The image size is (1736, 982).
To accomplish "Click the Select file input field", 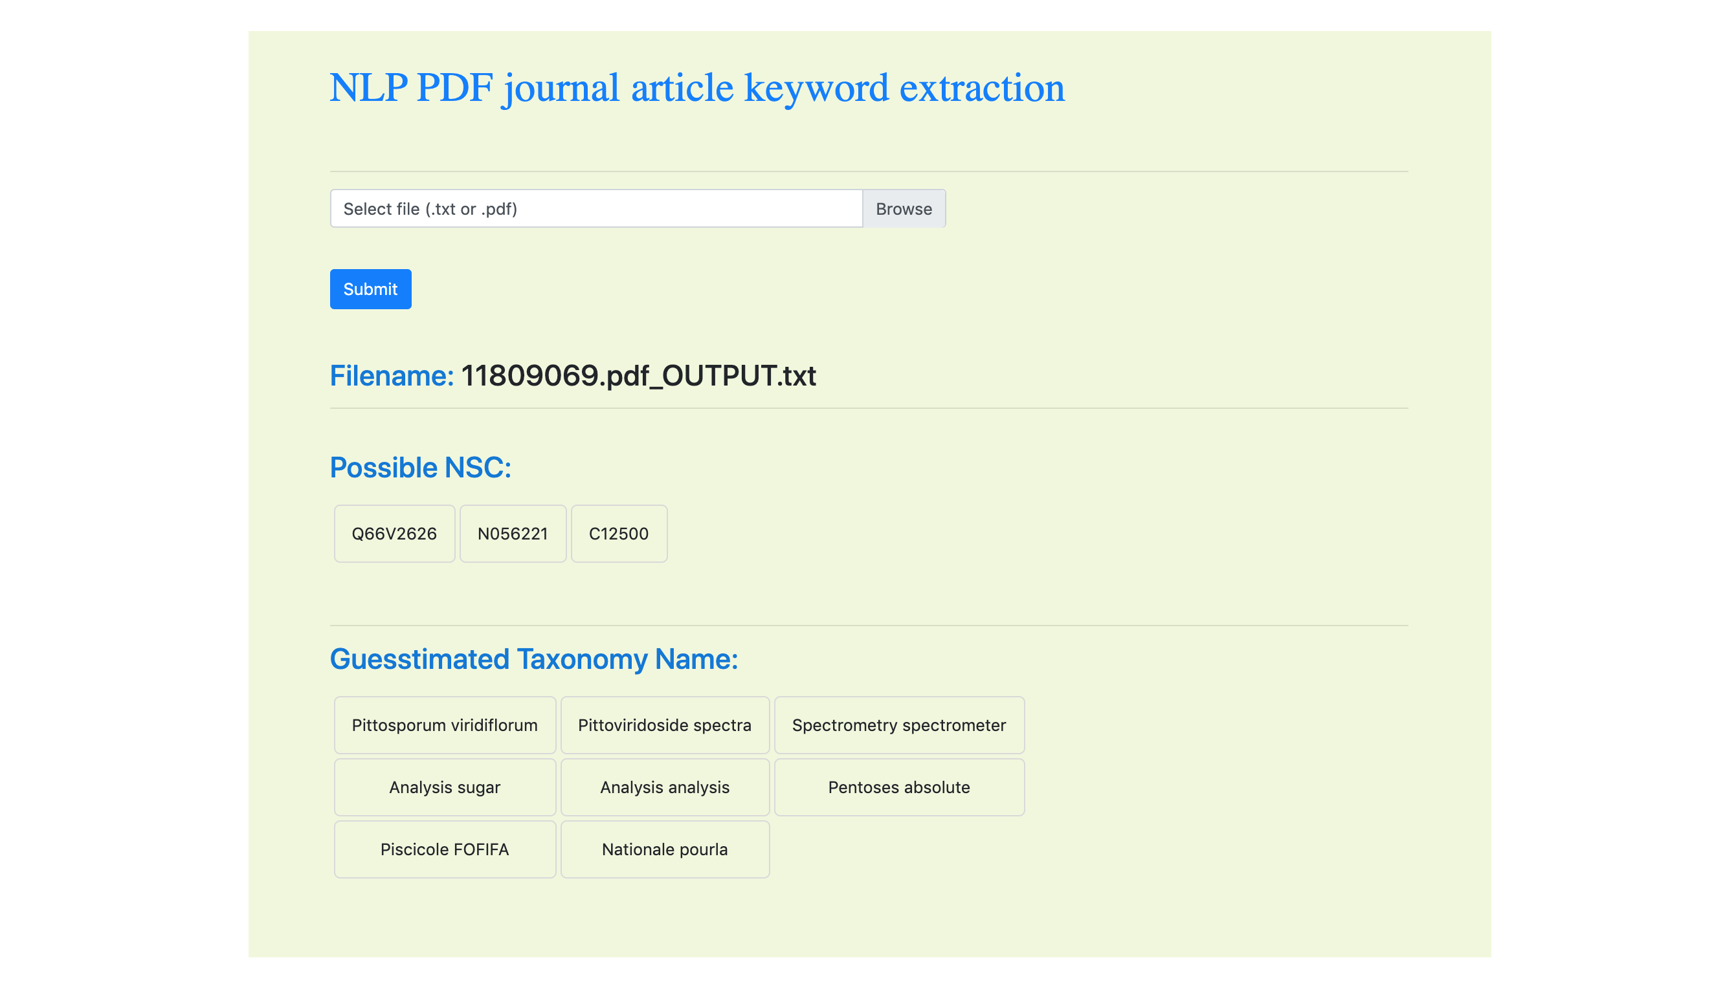I will coord(595,209).
